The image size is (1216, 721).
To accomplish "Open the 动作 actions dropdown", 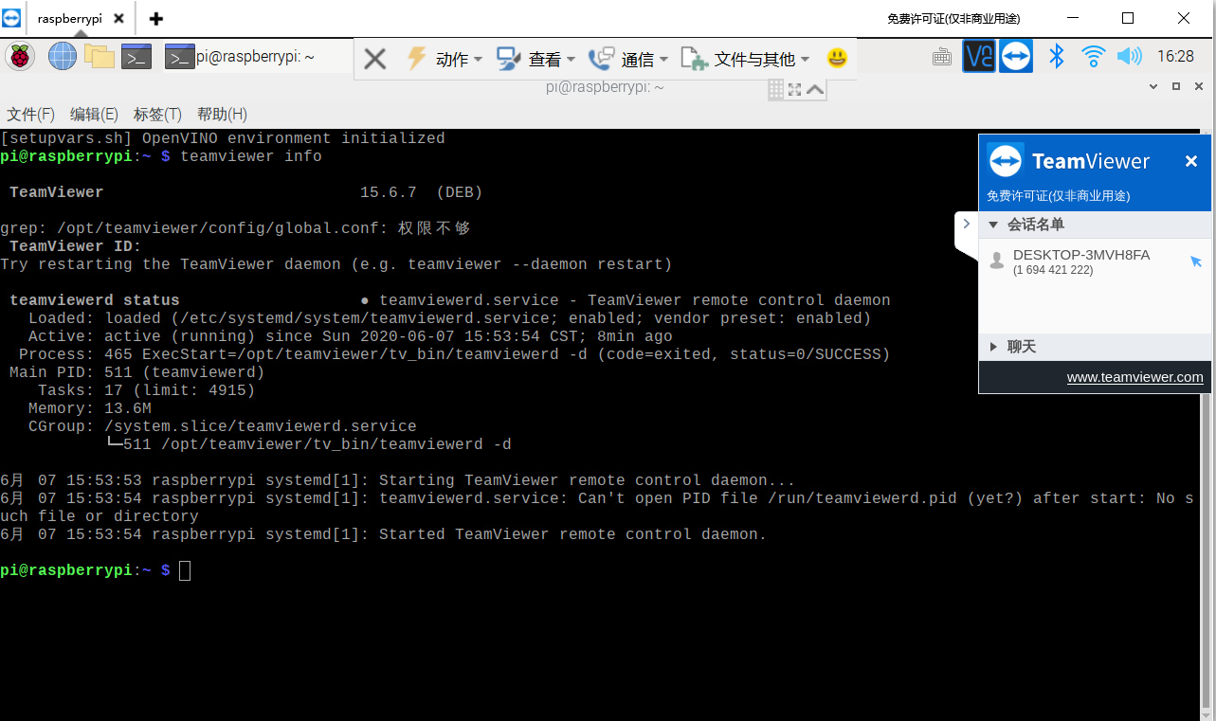I will tap(445, 60).
